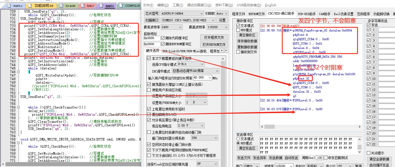
Task: Click 自动发送 button
Action: 291,158
